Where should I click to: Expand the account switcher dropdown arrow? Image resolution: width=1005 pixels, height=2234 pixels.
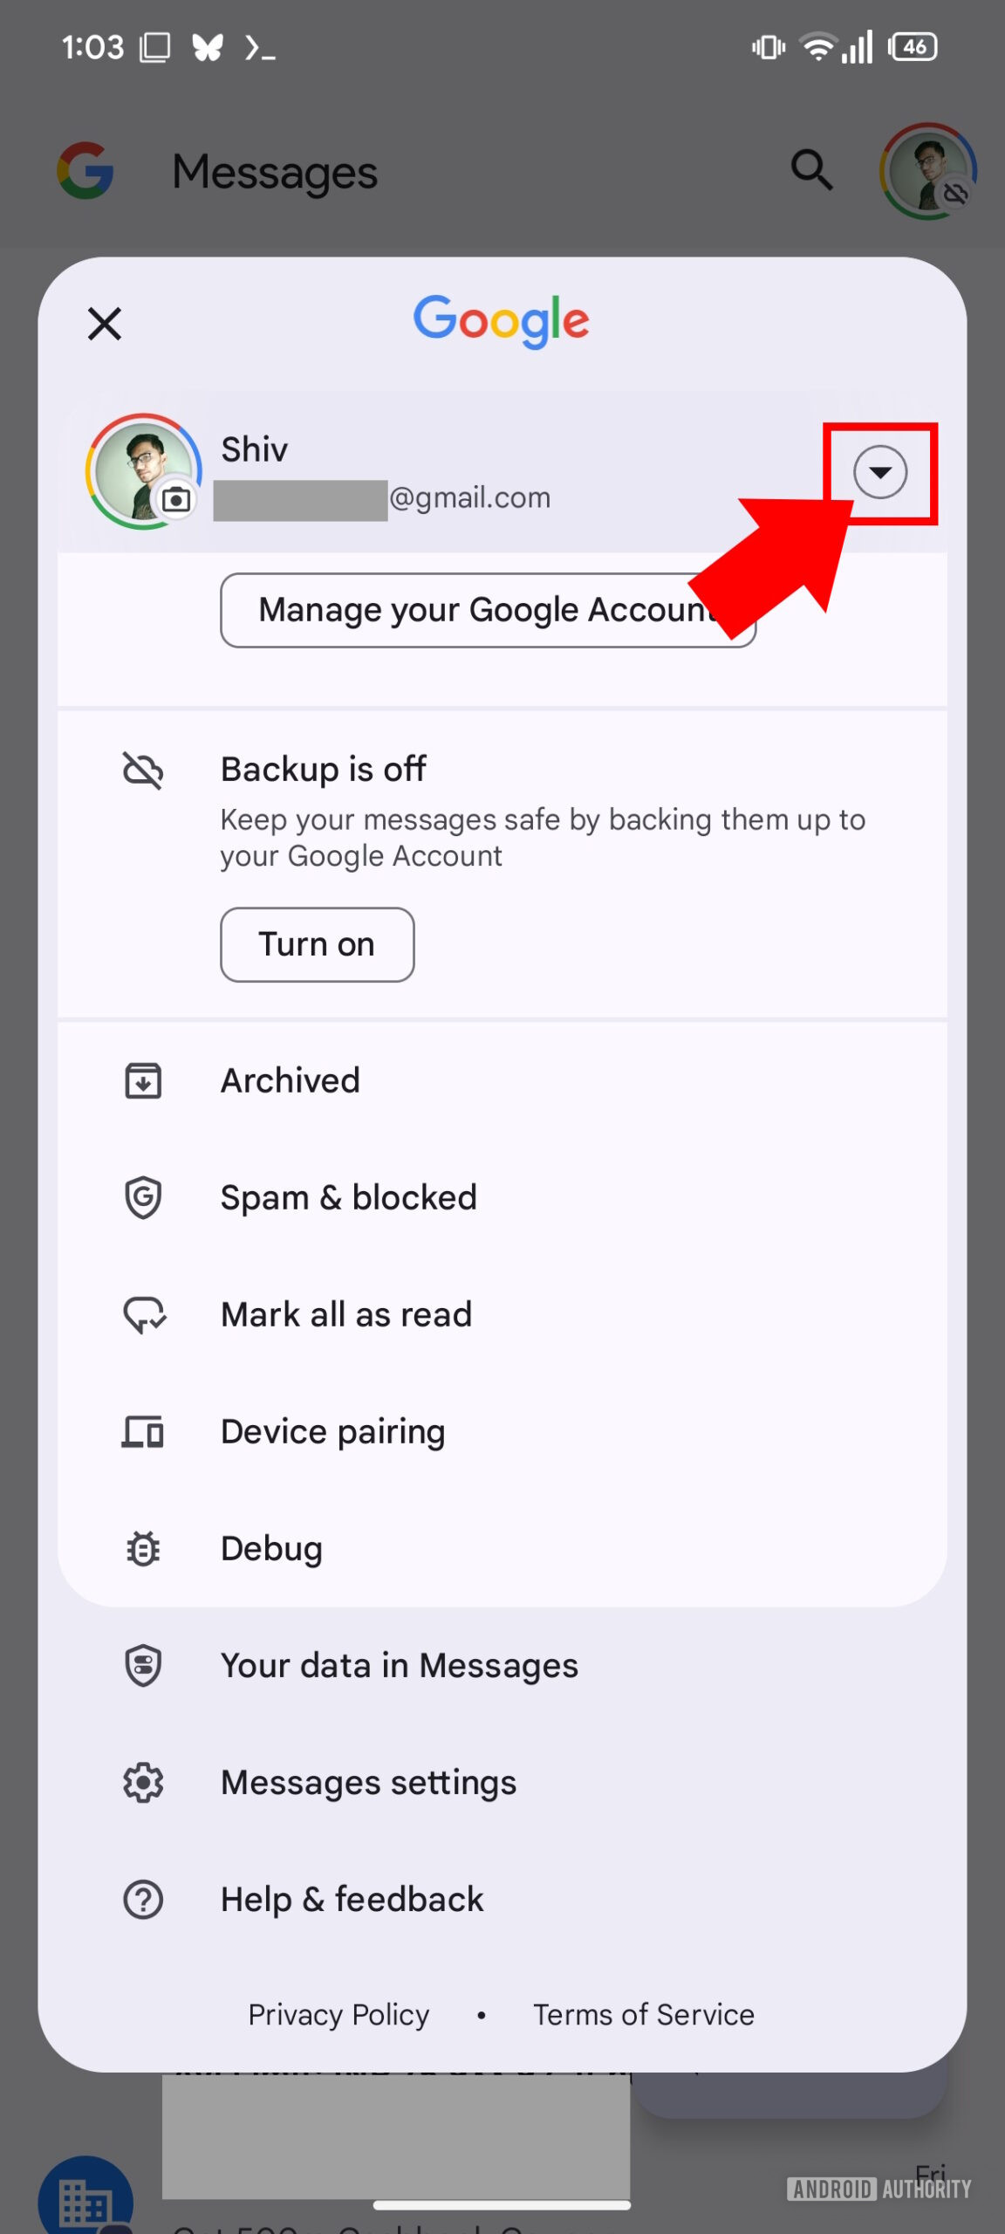(879, 472)
